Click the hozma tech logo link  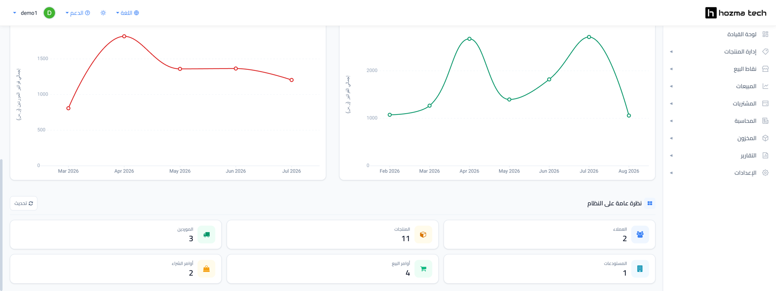point(736,13)
